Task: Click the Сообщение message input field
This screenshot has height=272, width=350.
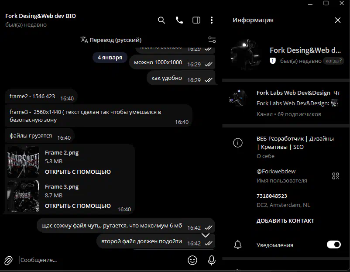Action: coord(103,260)
